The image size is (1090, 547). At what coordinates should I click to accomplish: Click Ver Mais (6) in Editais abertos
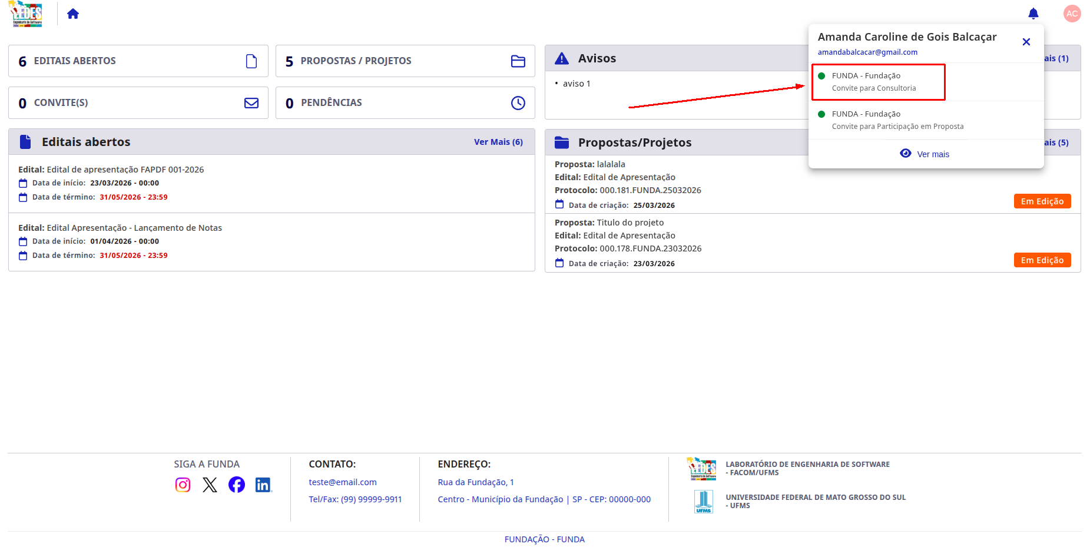coord(498,142)
